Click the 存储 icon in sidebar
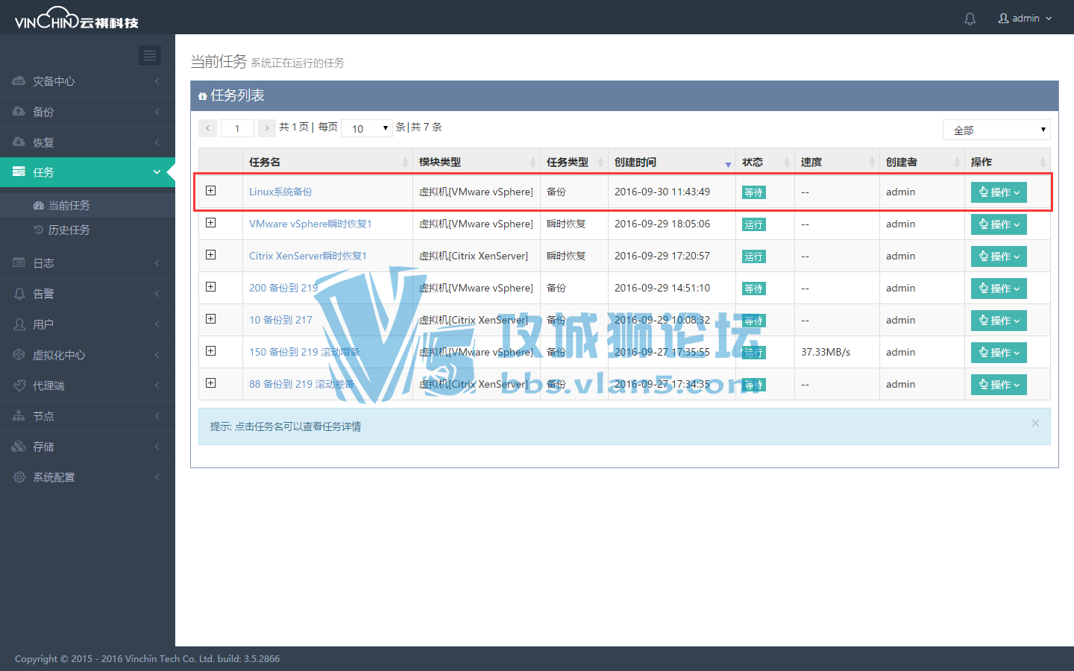 [19, 446]
